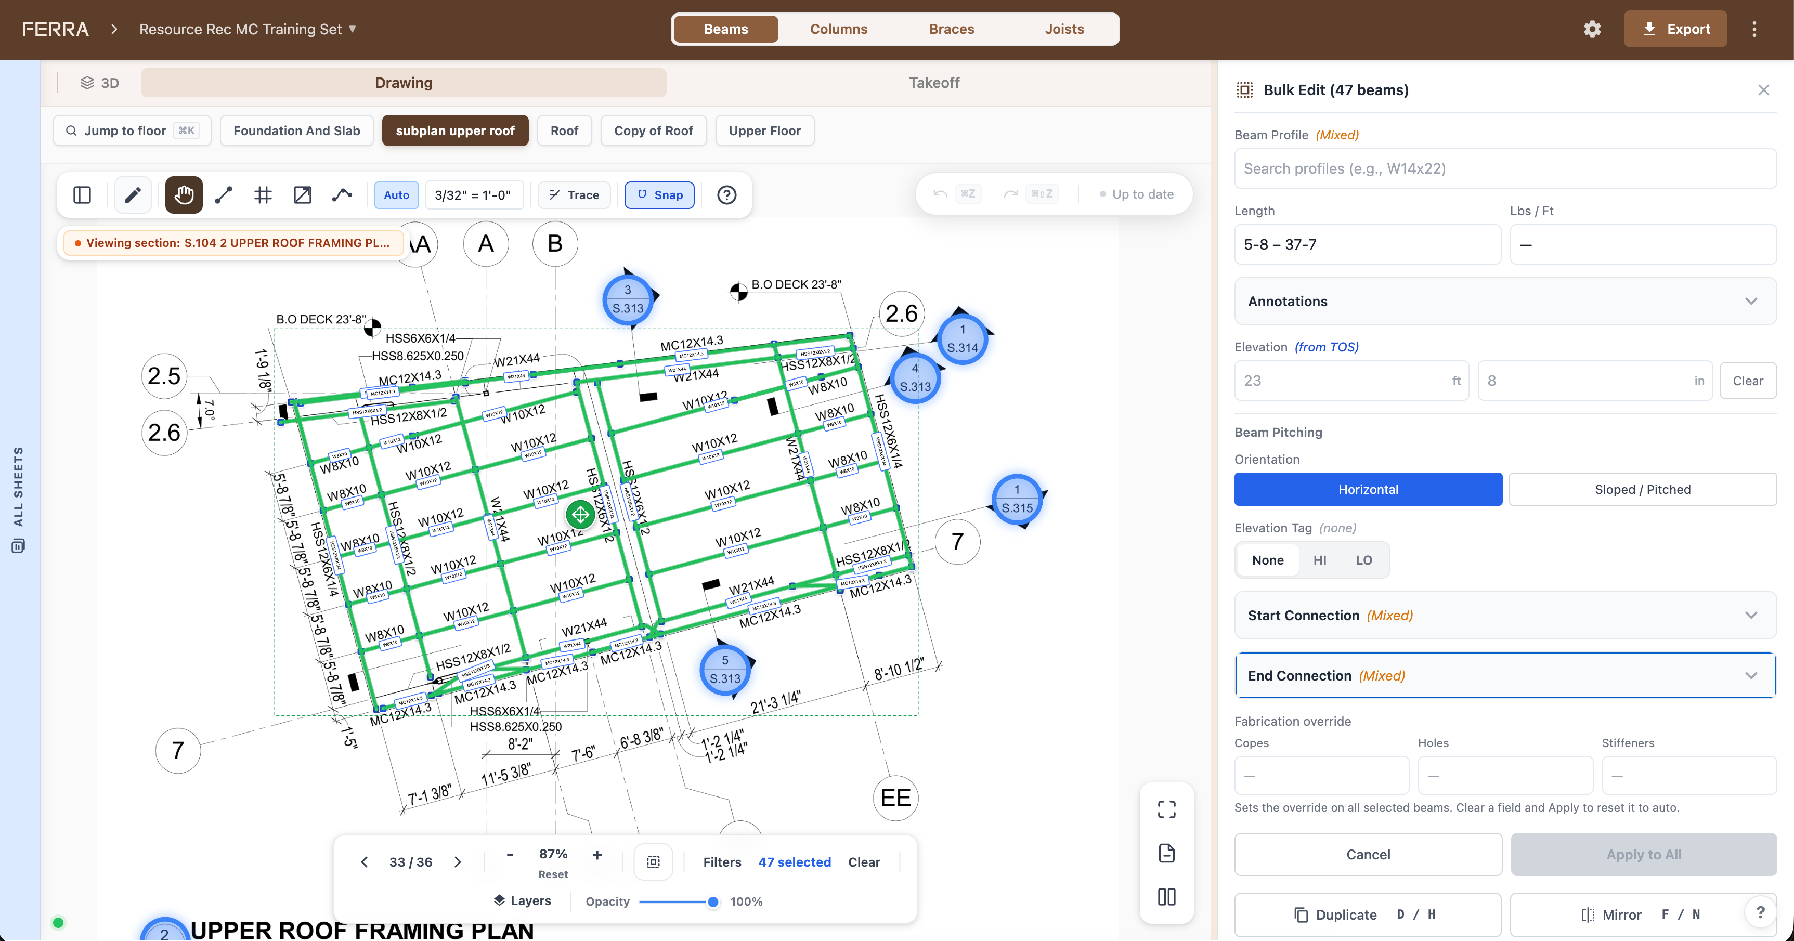Image resolution: width=1794 pixels, height=941 pixels.
Task: Toggle the Trace mode
Action: click(574, 195)
